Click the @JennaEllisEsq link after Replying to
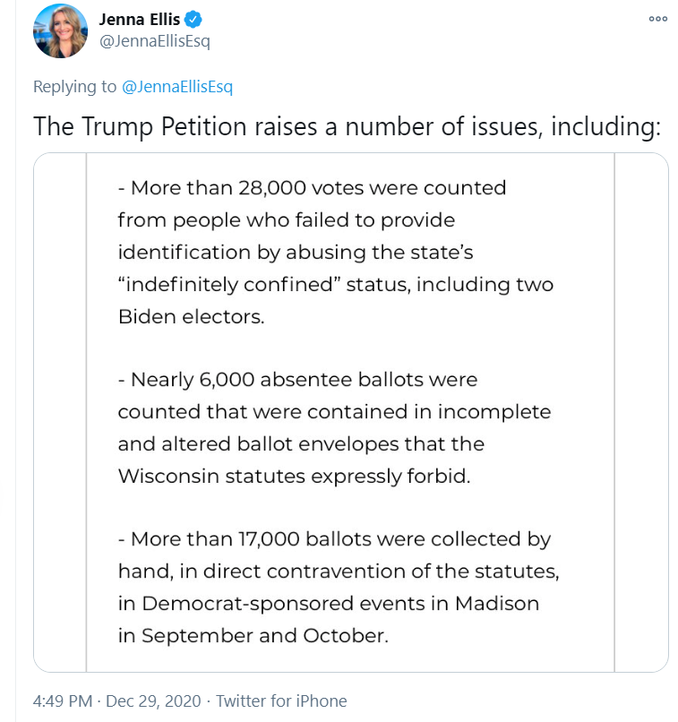Image resolution: width=678 pixels, height=722 pixels. 177,87
